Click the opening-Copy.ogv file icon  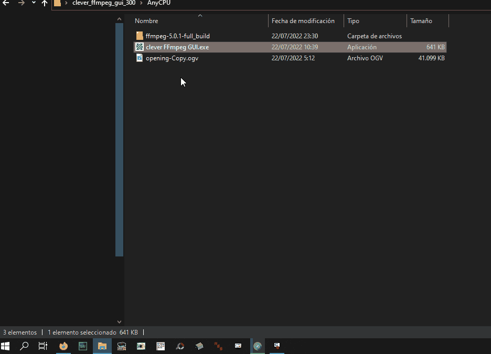[x=140, y=58]
